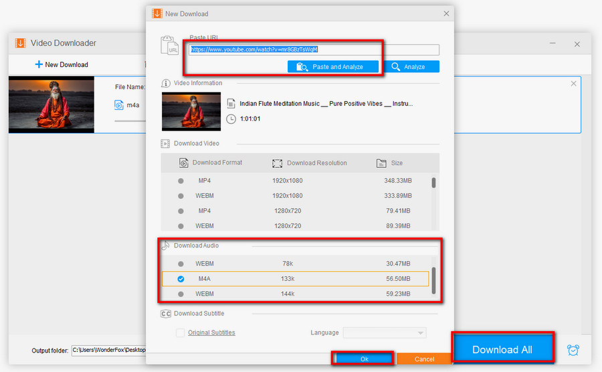Click the Download Subtitle CC icon

click(x=166, y=314)
